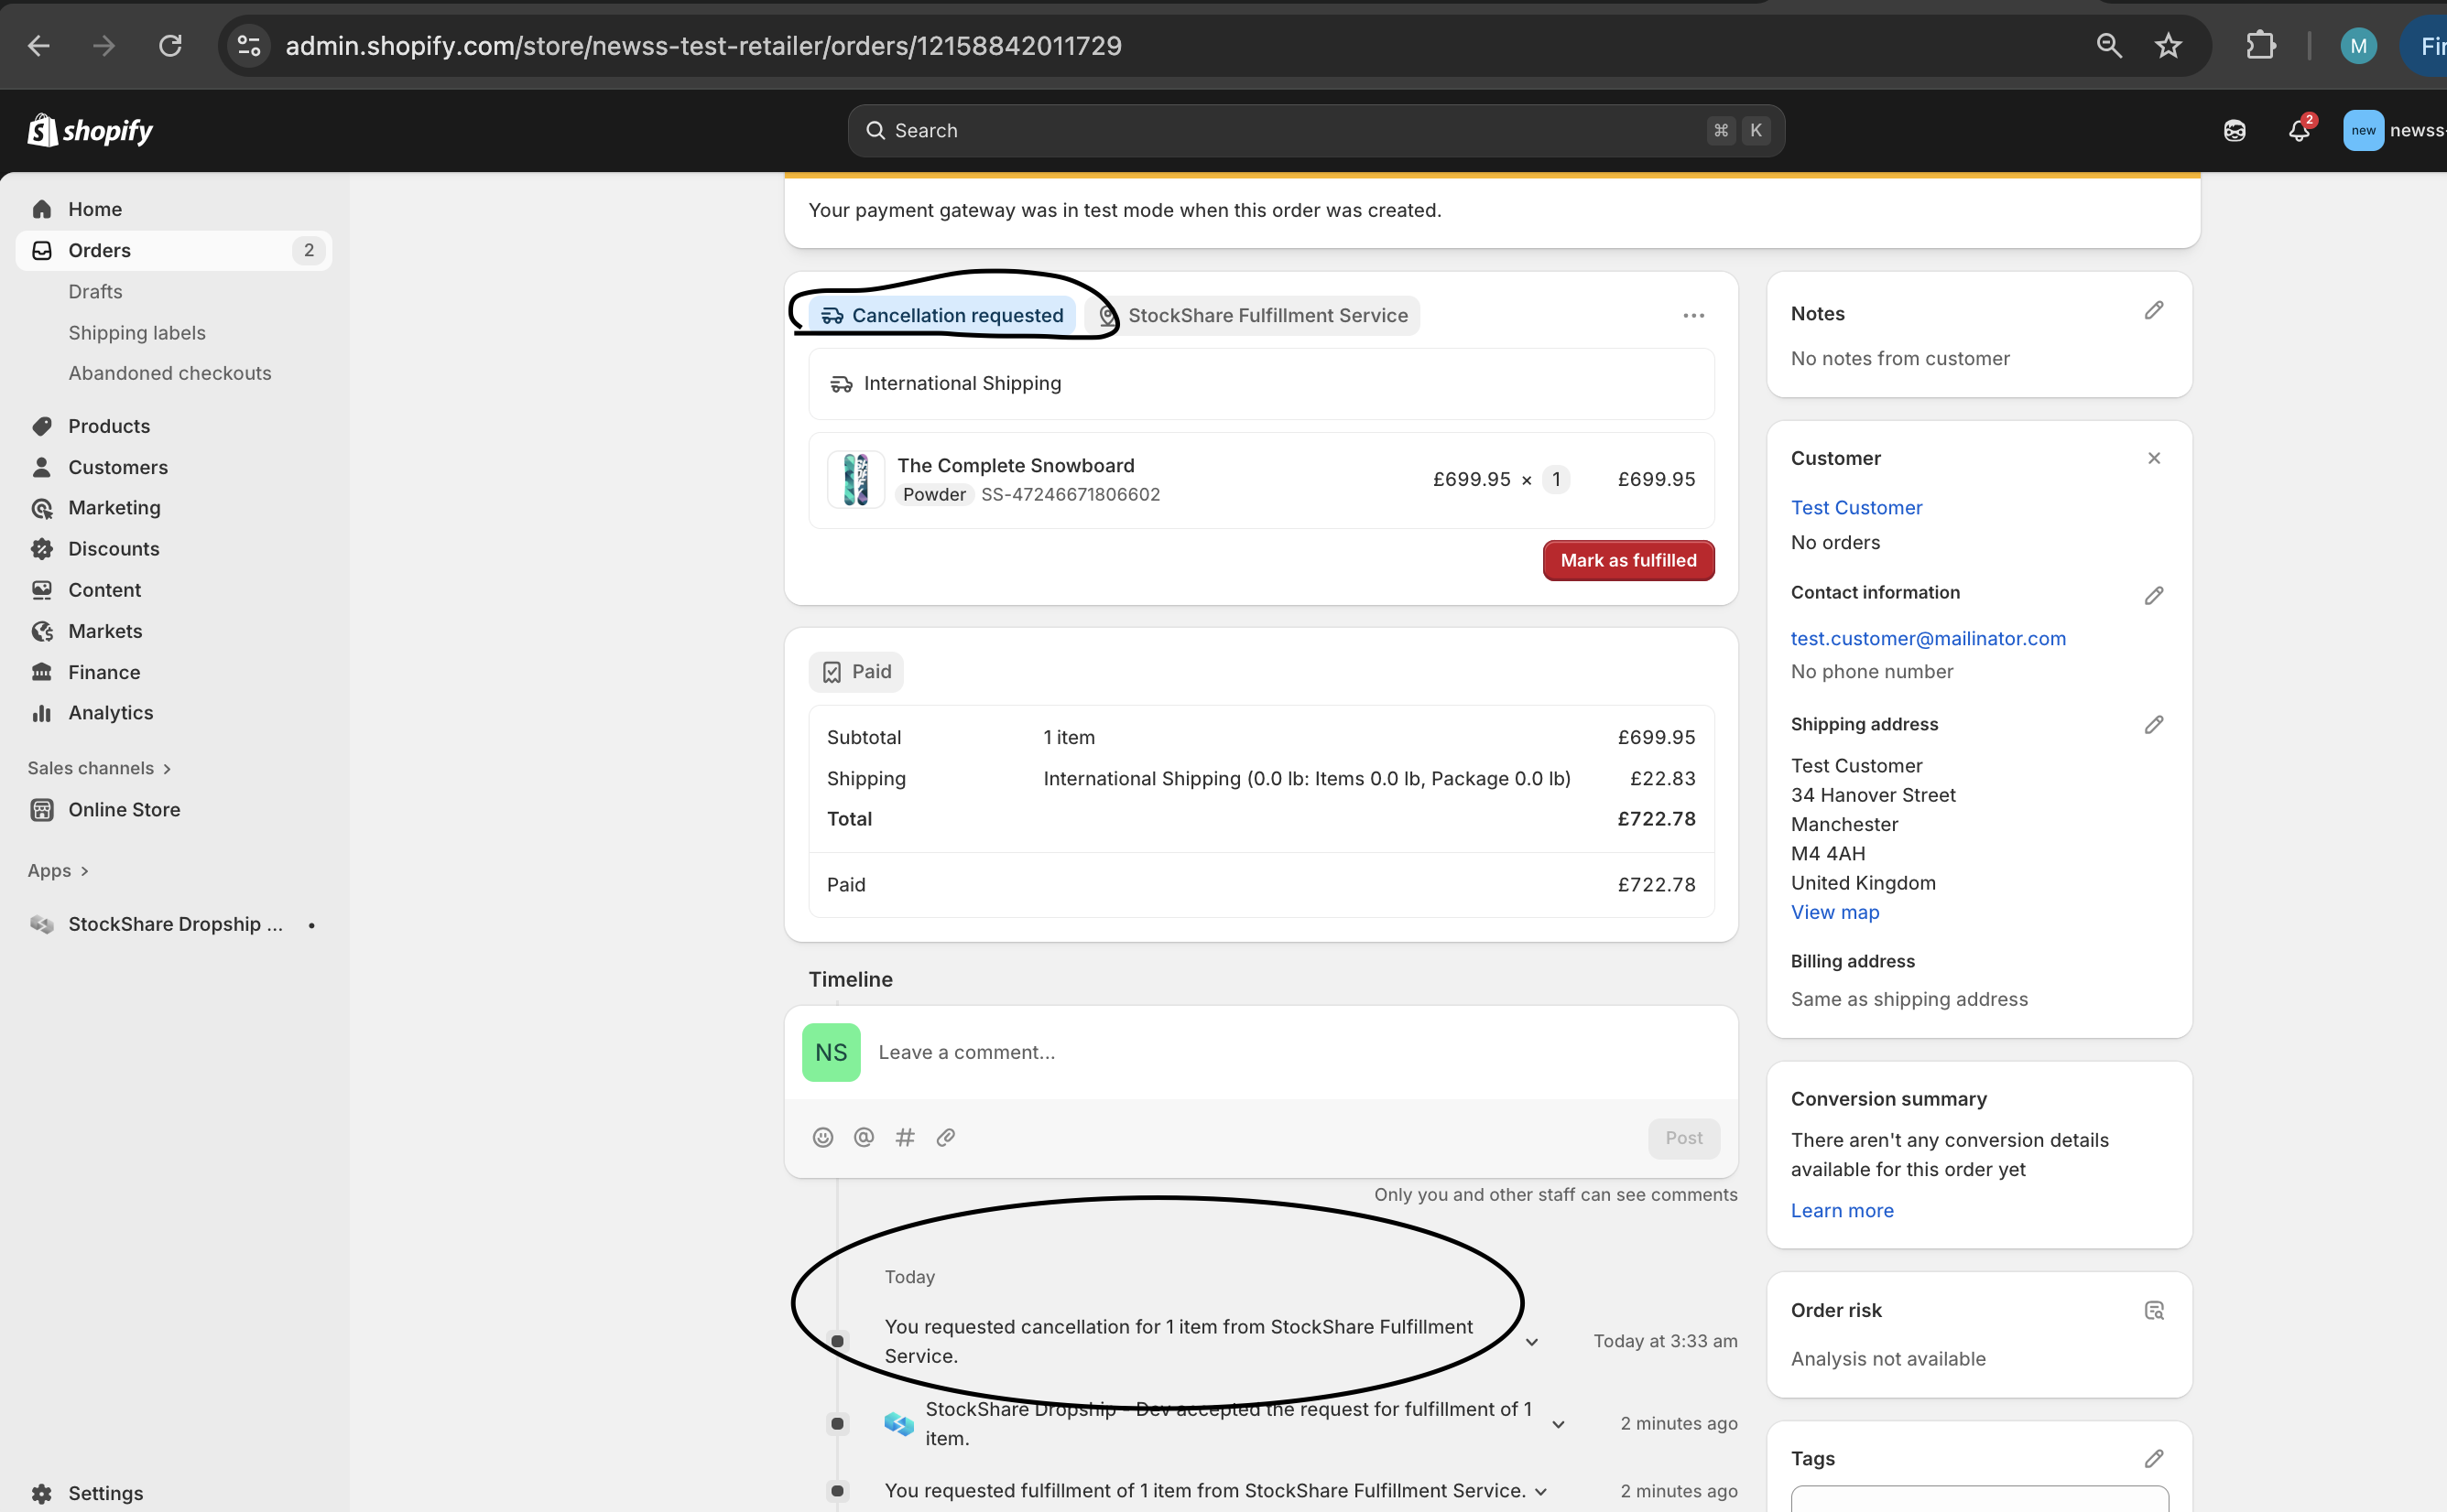Open the Shopify Sidekick icon in top bar

tap(2234, 131)
